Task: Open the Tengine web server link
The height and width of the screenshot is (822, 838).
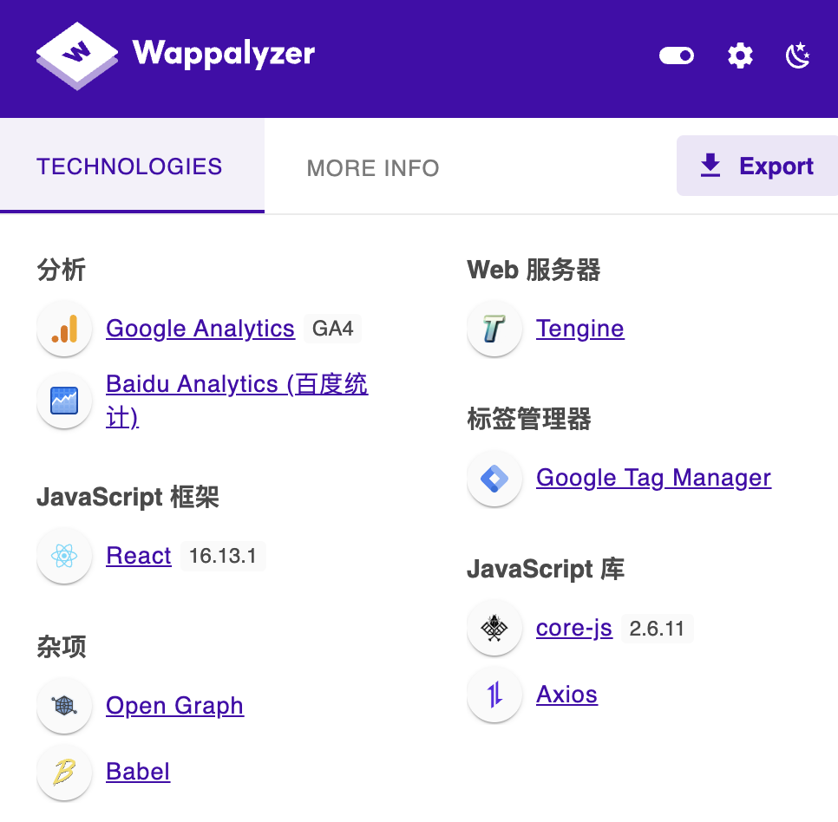Action: pos(579,329)
